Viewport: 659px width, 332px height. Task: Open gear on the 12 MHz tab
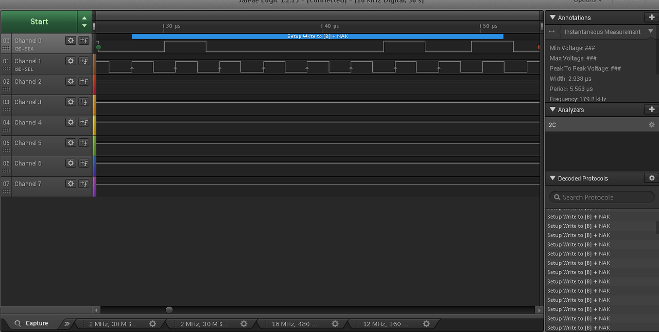[426, 324]
